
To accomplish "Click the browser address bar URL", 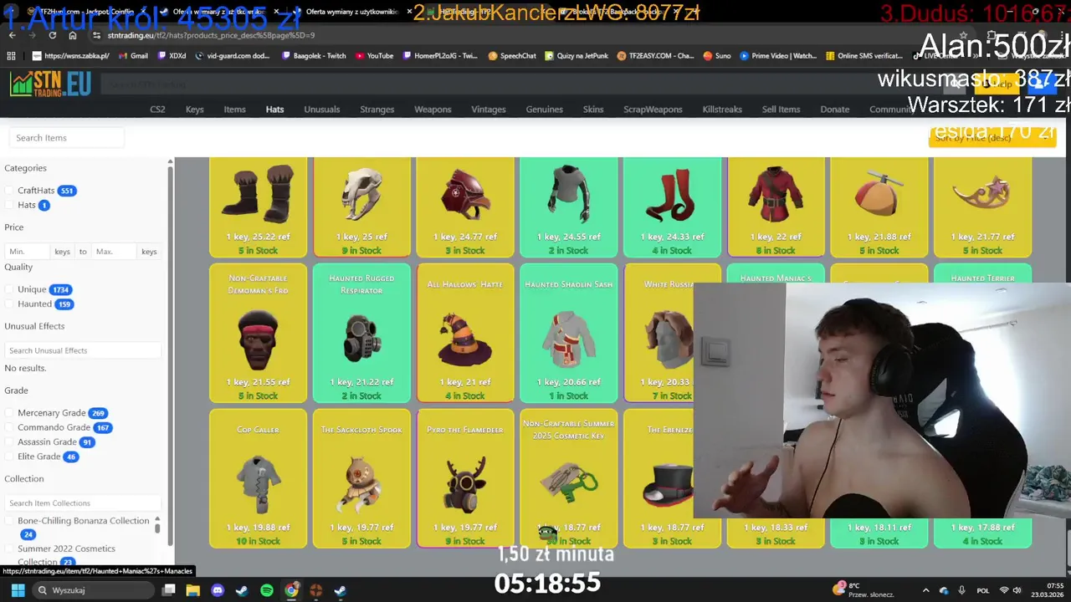I will (211, 35).
